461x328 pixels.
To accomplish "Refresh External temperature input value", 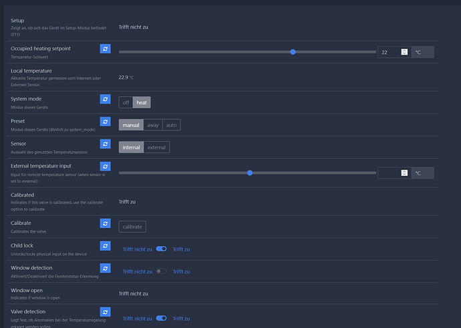I will 106,167.
